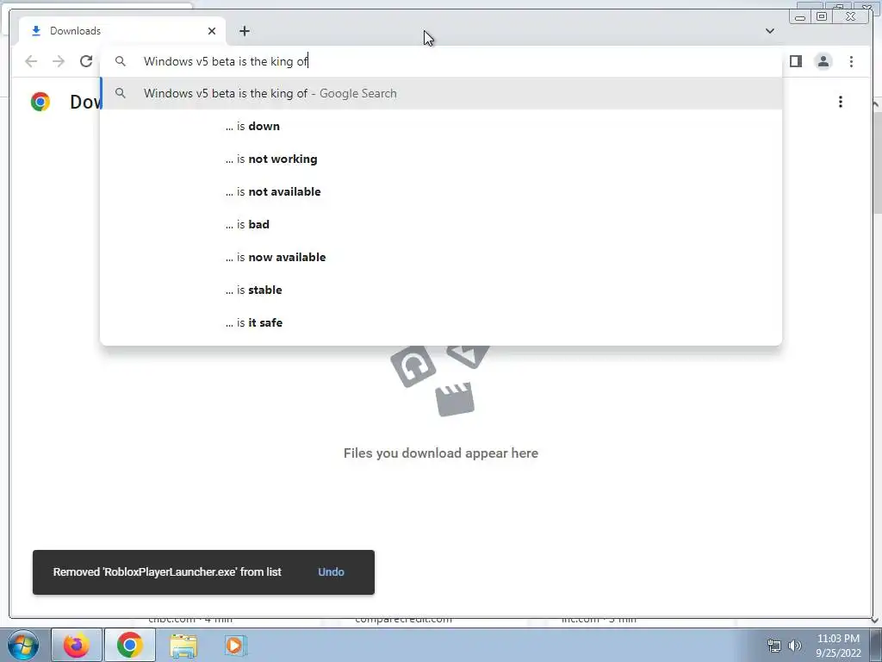Click the browser Back arrow
The image size is (882, 662).
coord(31,61)
